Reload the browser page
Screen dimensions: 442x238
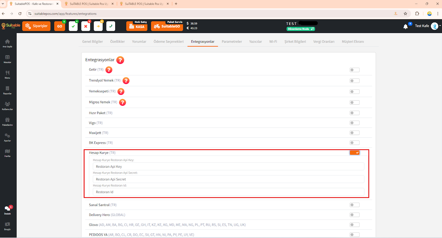coord(20,13)
